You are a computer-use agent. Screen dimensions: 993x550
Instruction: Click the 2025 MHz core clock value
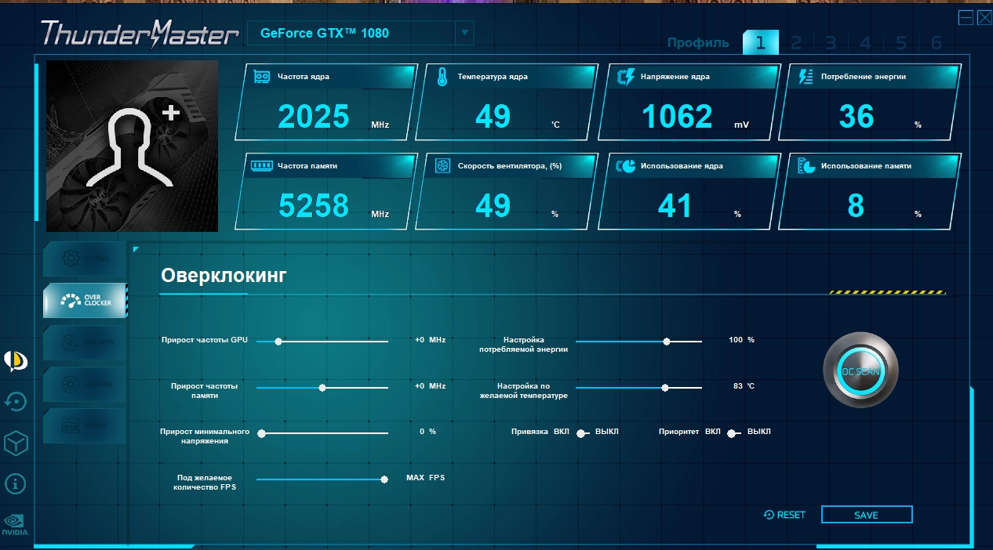click(x=314, y=117)
